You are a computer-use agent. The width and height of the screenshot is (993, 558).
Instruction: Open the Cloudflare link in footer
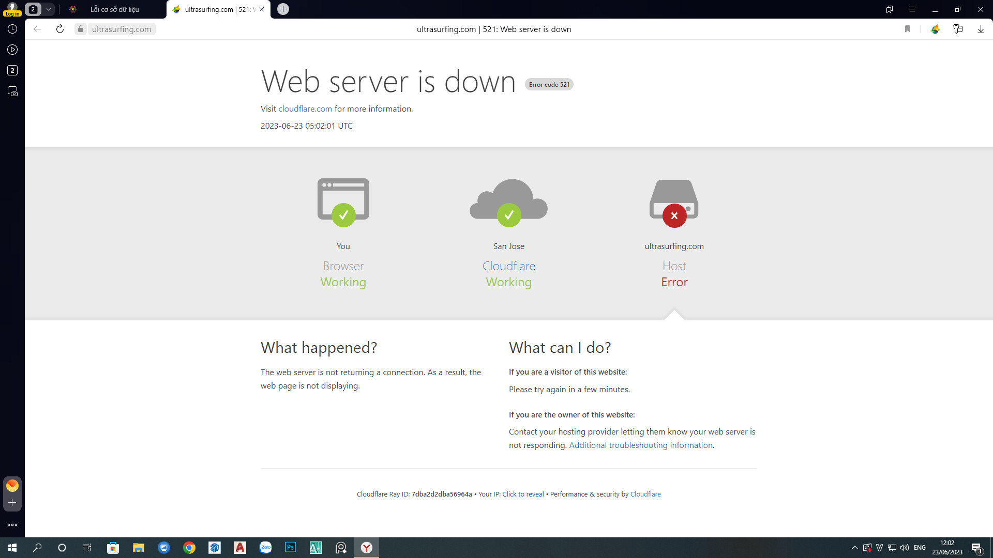(x=645, y=494)
